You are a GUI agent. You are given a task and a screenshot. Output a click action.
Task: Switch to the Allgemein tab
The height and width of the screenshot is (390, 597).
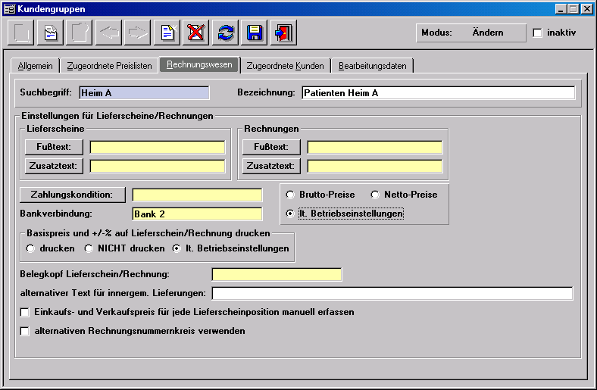36,66
